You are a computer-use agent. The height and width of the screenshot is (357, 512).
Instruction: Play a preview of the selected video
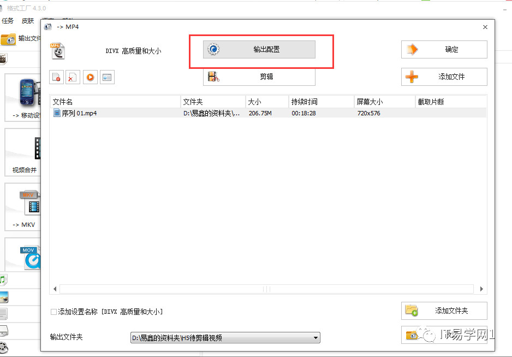pos(90,77)
